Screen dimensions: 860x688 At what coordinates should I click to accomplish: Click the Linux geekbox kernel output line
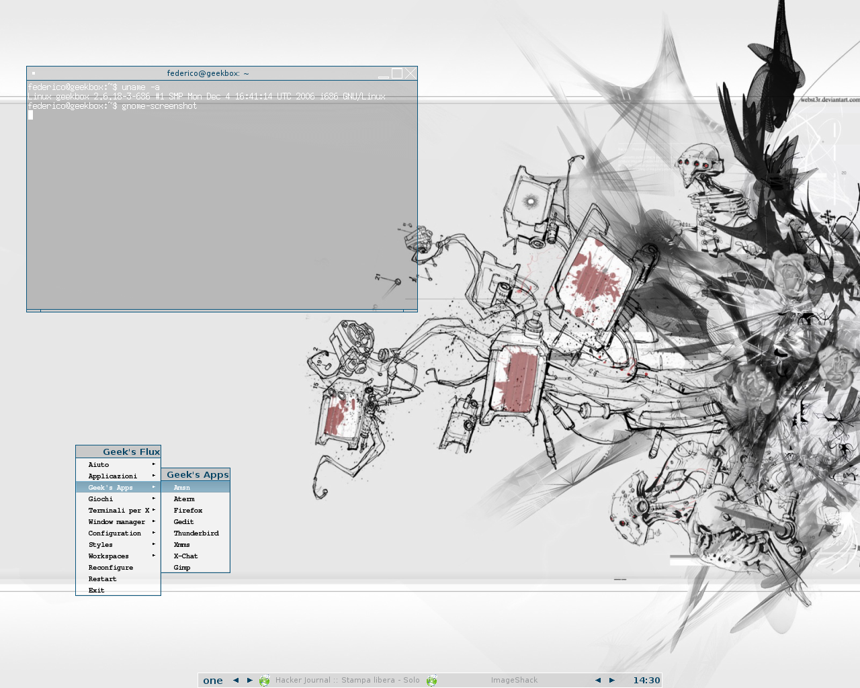(207, 96)
